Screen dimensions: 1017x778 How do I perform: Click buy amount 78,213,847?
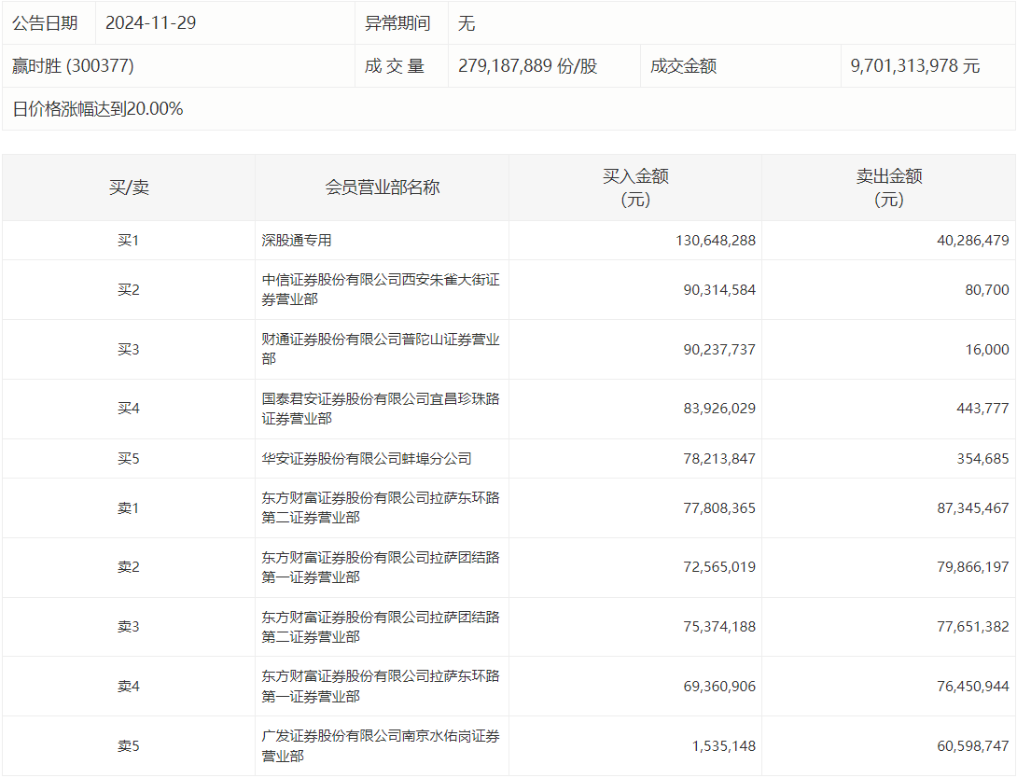(719, 459)
